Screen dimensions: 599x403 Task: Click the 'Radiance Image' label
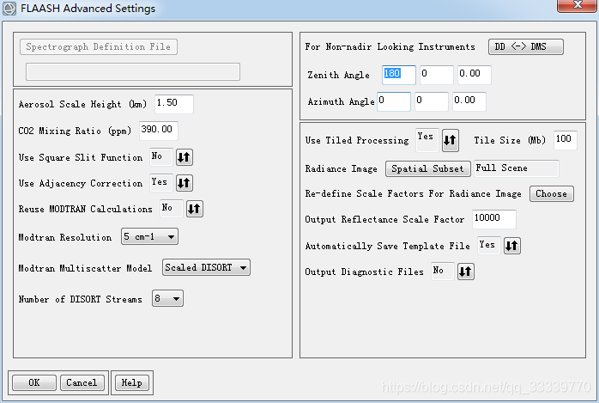pos(342,168)
